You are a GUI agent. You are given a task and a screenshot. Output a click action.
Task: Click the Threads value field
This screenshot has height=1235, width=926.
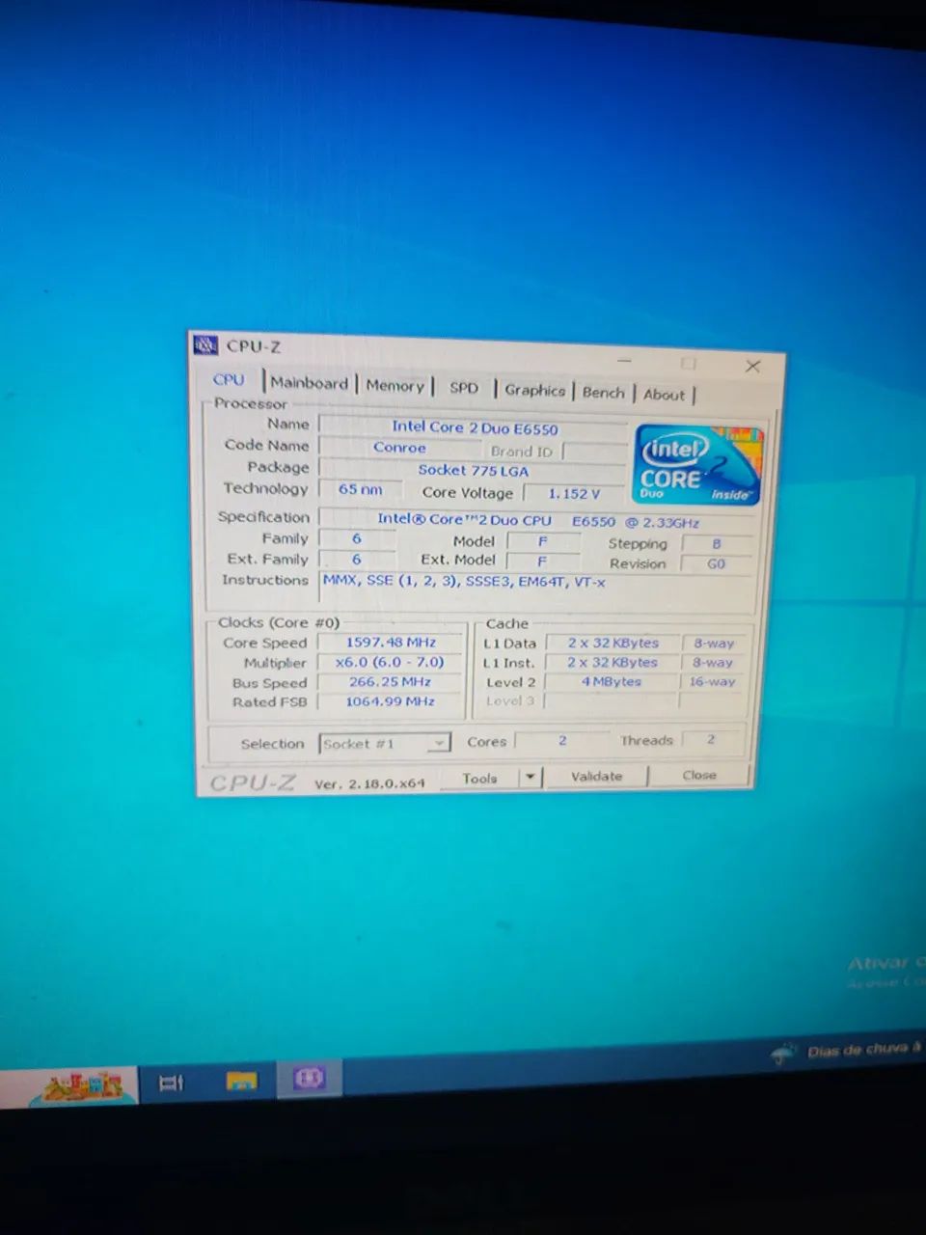click(712, 740)
